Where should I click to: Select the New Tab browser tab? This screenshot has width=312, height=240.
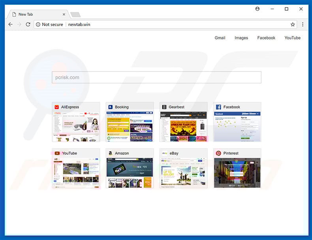click(x=38, y=14)
